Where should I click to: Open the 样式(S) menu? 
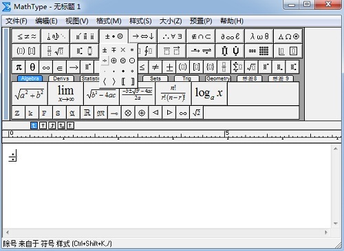tap(140, 21)
